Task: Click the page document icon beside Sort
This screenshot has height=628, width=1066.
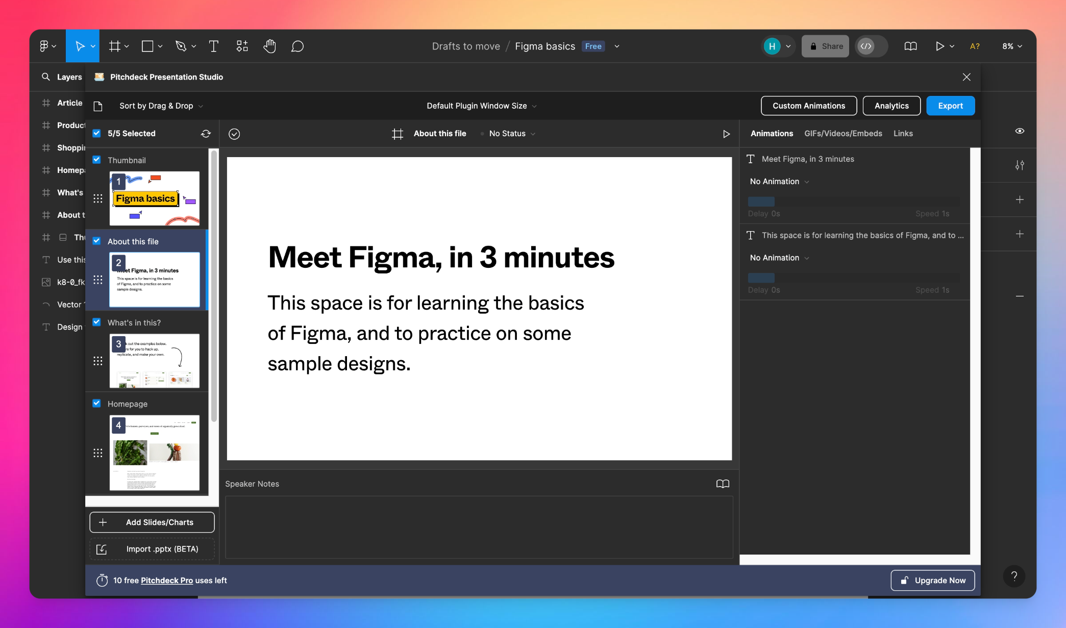Action: click(98, 106)
